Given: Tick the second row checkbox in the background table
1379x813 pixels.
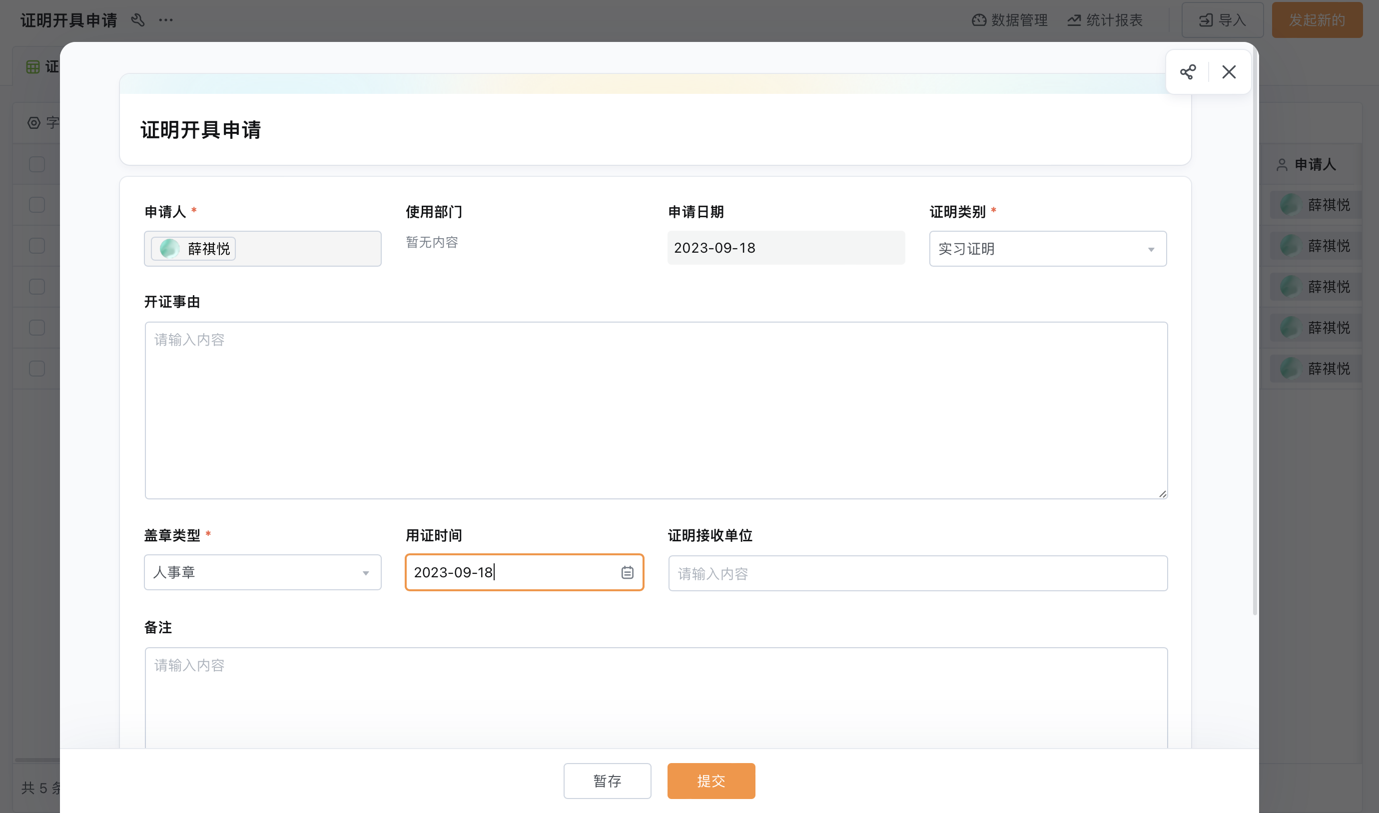Looking at the screenshot, I should coord(36,246).
